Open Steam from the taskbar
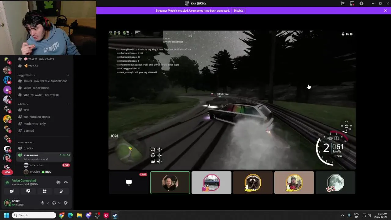The height and width of the screenshot is (220, 391). (x=115, y=215)
